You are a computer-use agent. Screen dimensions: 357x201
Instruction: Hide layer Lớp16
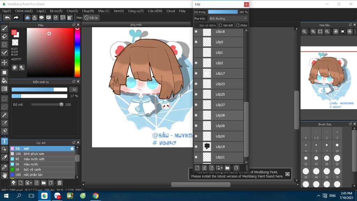[x=196, y=31]
